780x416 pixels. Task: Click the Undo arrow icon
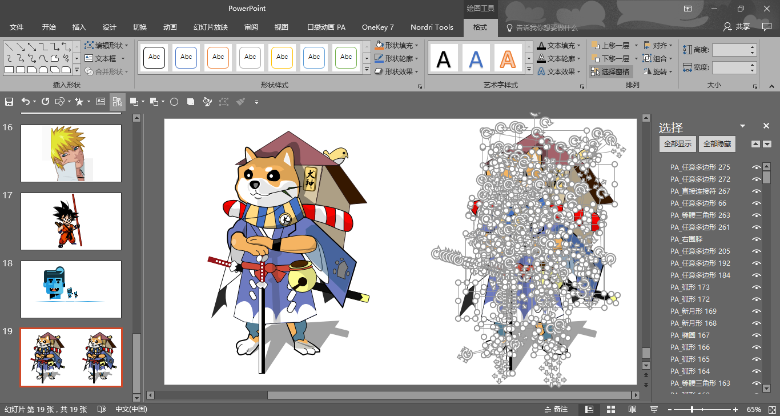tap(25, 102)
